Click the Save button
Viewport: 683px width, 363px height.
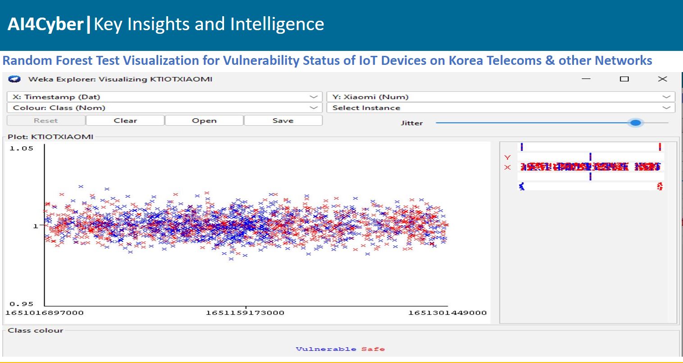[x=283, y=120]
